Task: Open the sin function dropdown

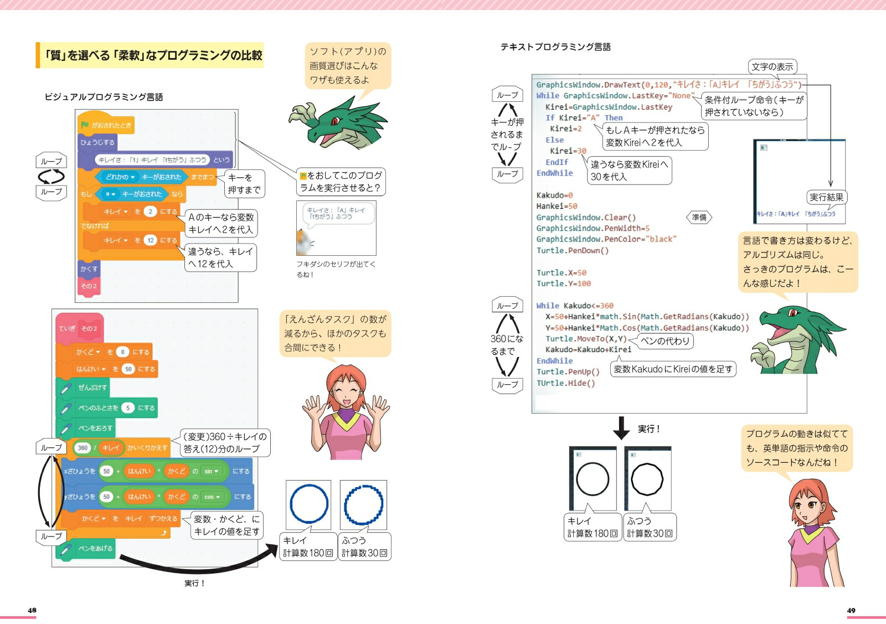Action: [x=212, y=471]
